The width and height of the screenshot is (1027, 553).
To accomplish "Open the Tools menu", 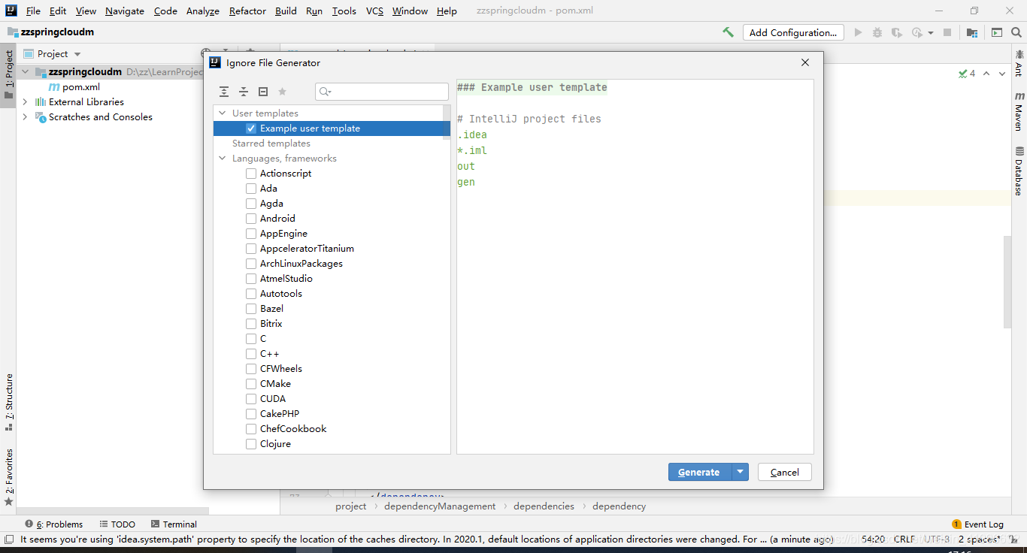I will 344,11.
